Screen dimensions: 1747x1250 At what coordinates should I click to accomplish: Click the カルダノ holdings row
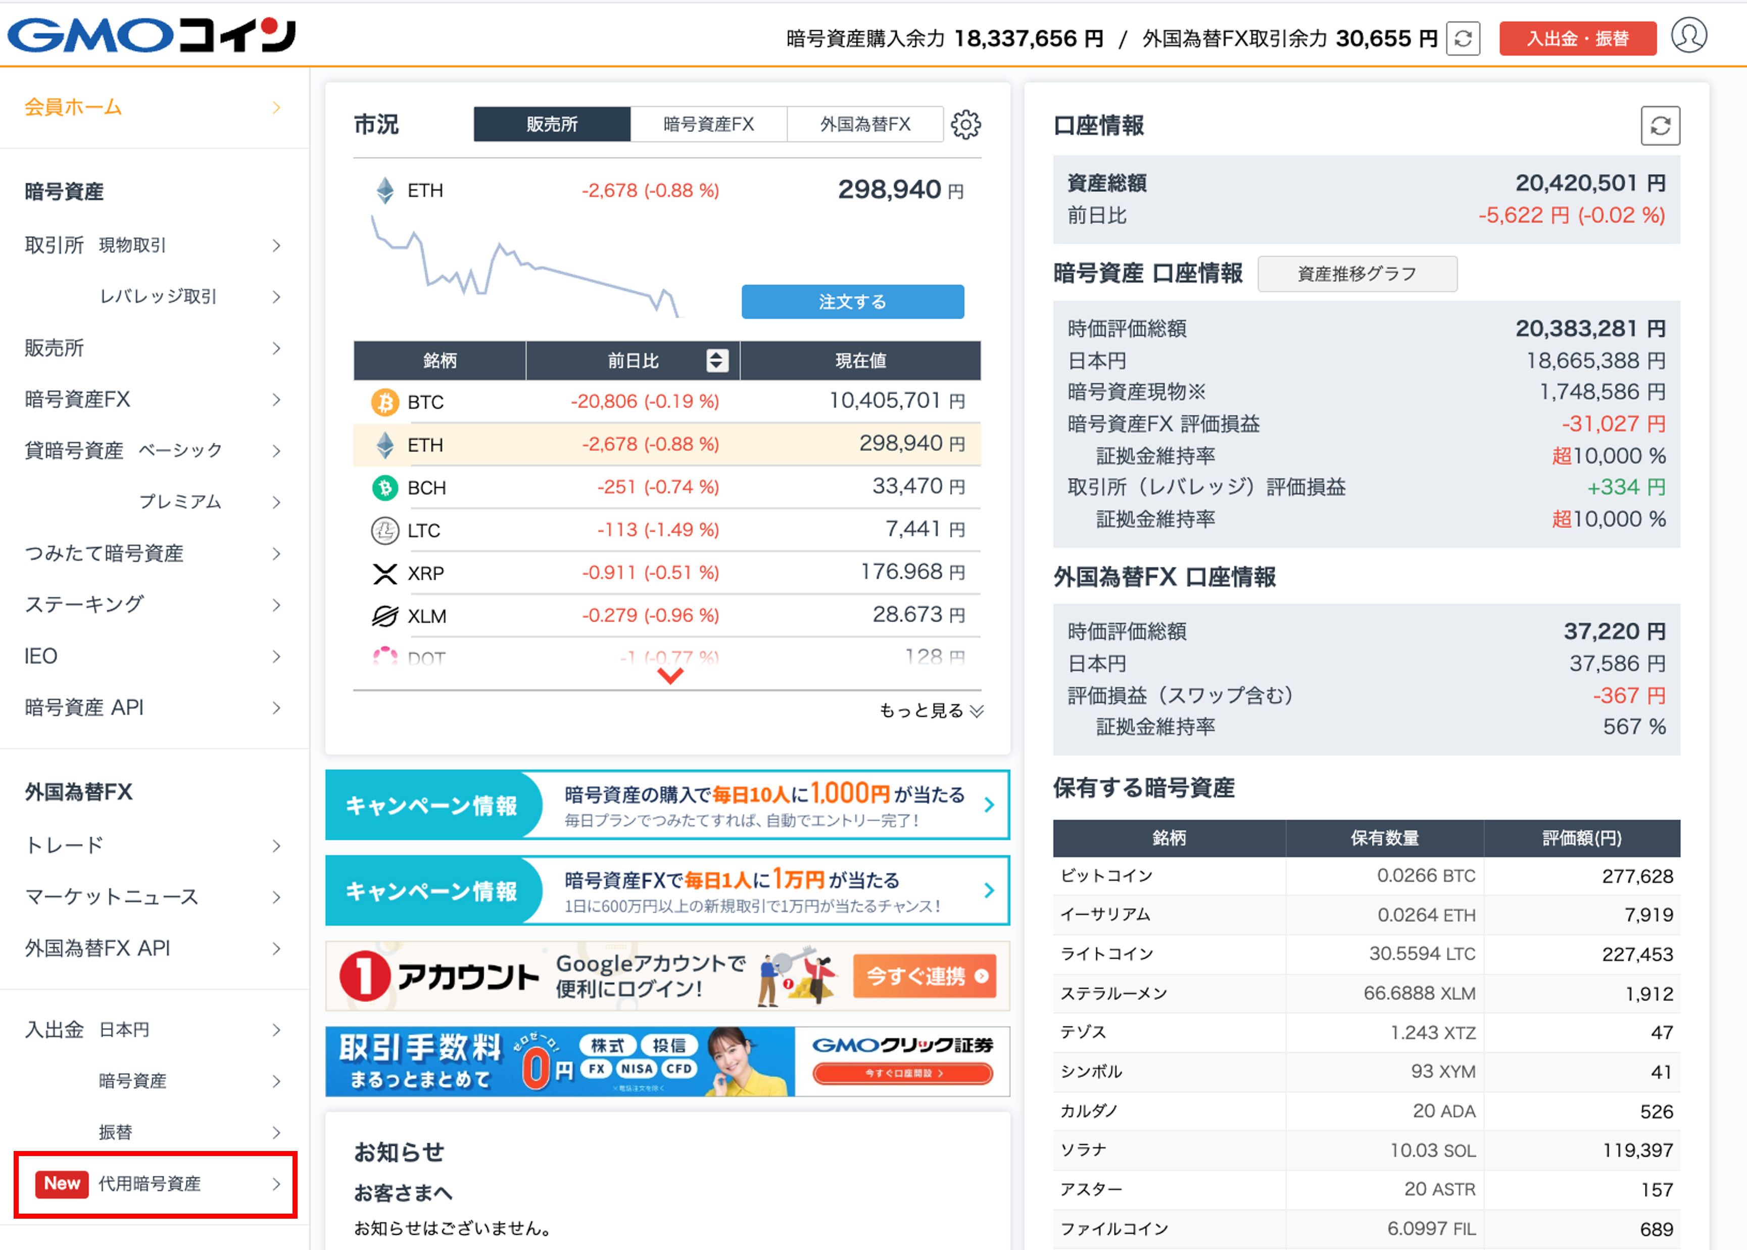[1366, 1111]
